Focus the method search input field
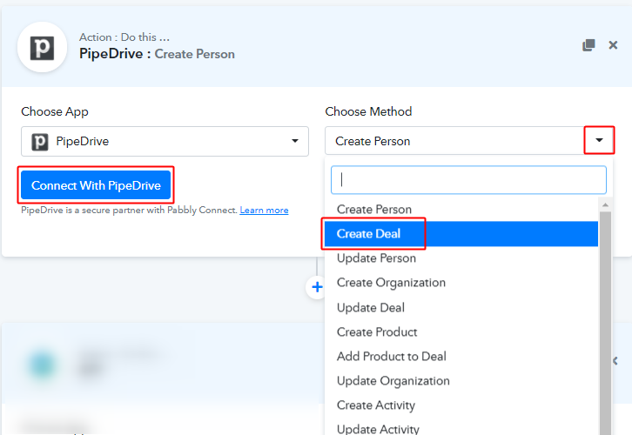This screenshot has height=435, width=632. coord(468,180)
